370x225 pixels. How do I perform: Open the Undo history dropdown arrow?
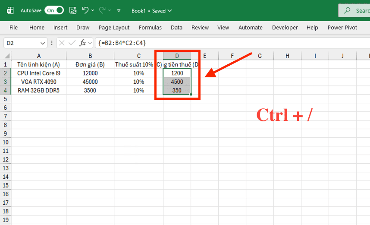pyautogui.click(x=92, y=10)
